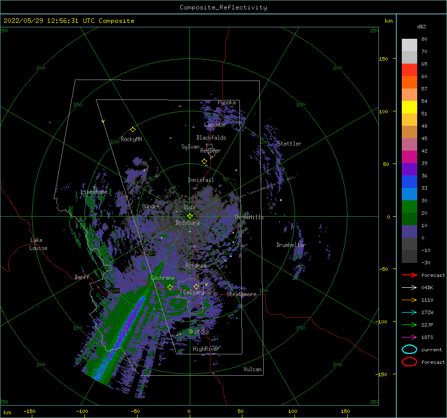Select the slate purple swatch near 10

409,232
